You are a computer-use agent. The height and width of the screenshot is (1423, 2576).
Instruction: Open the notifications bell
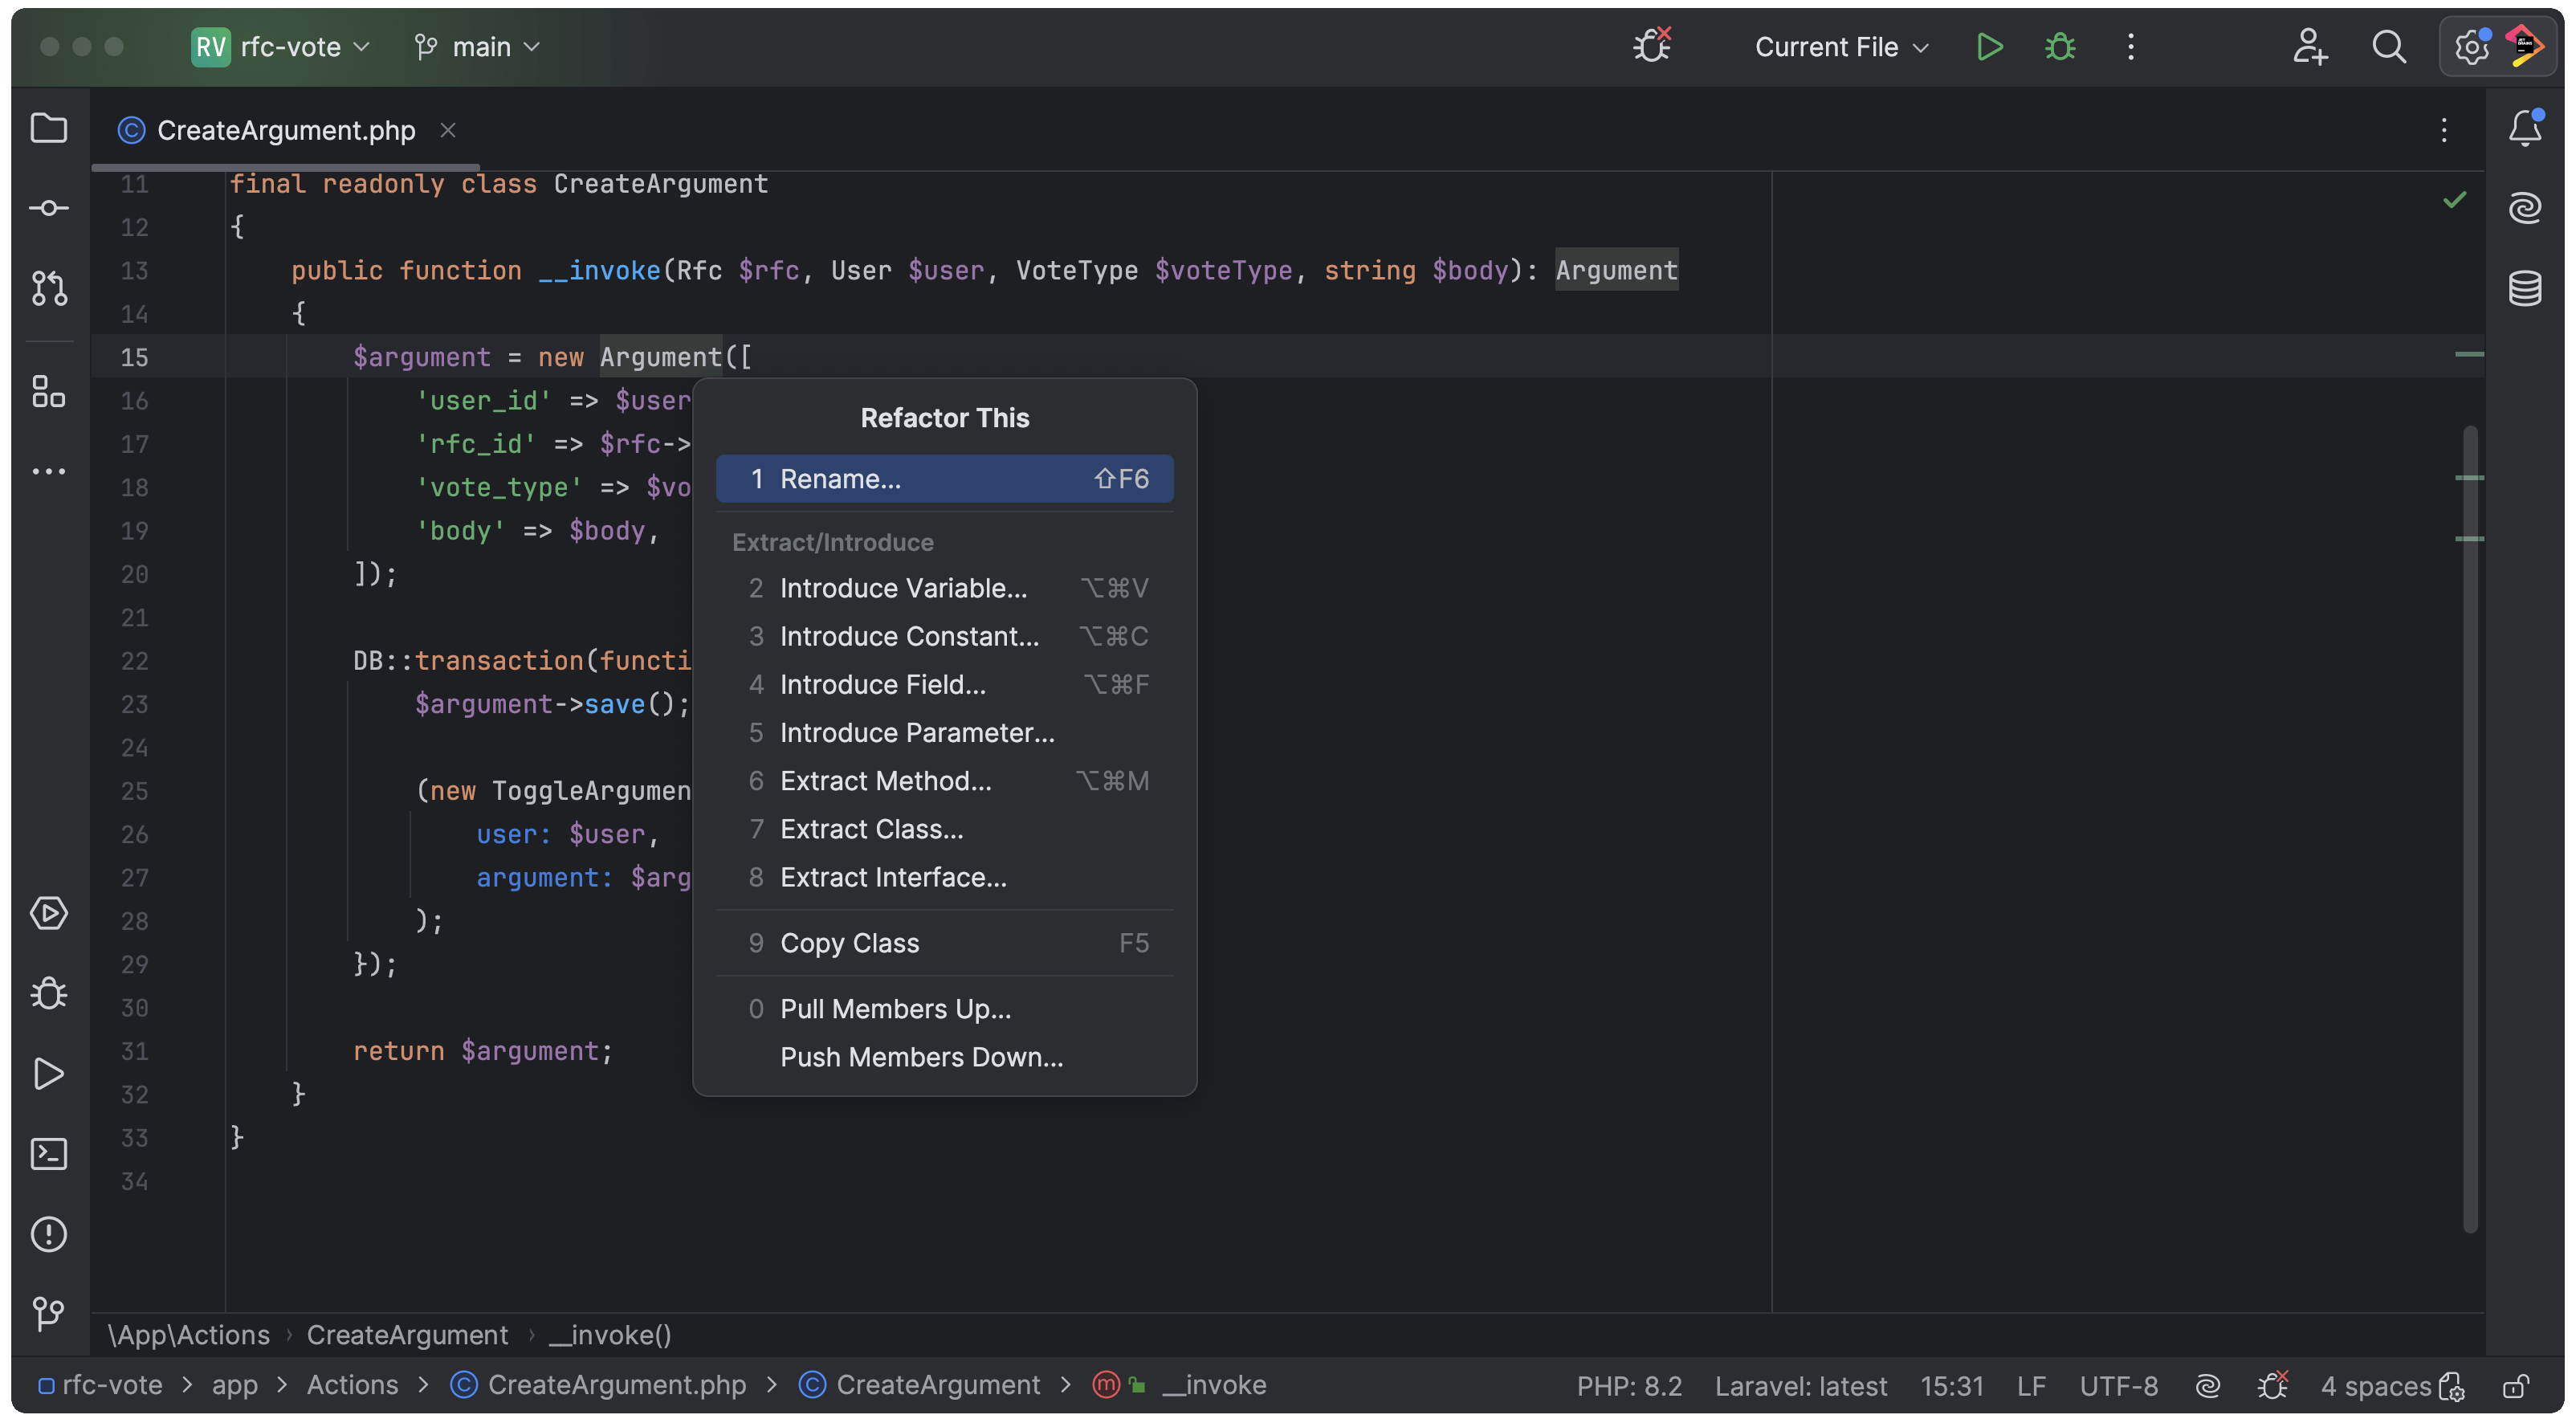tap(2526, 128)
